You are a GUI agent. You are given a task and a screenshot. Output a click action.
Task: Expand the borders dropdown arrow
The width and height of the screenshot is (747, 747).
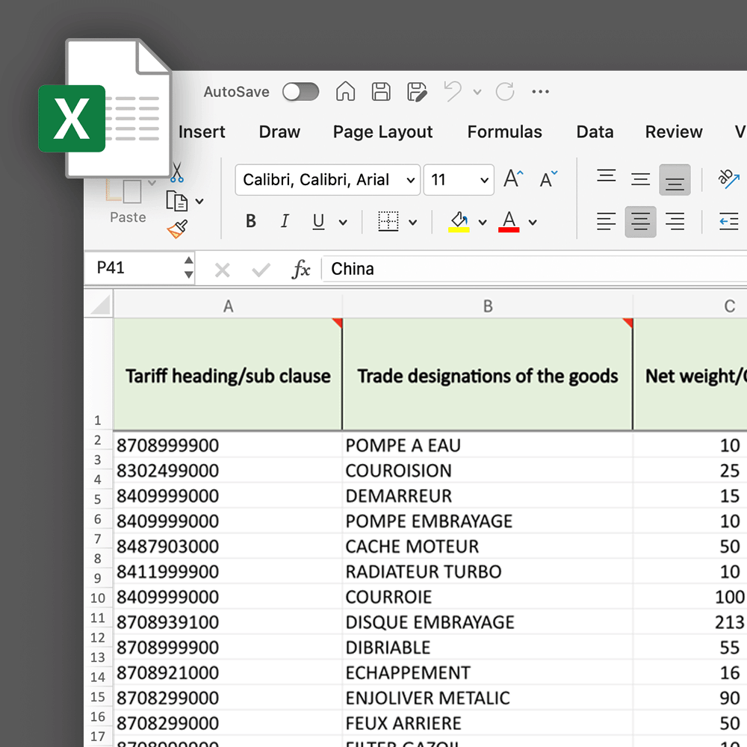coord(412,222)
